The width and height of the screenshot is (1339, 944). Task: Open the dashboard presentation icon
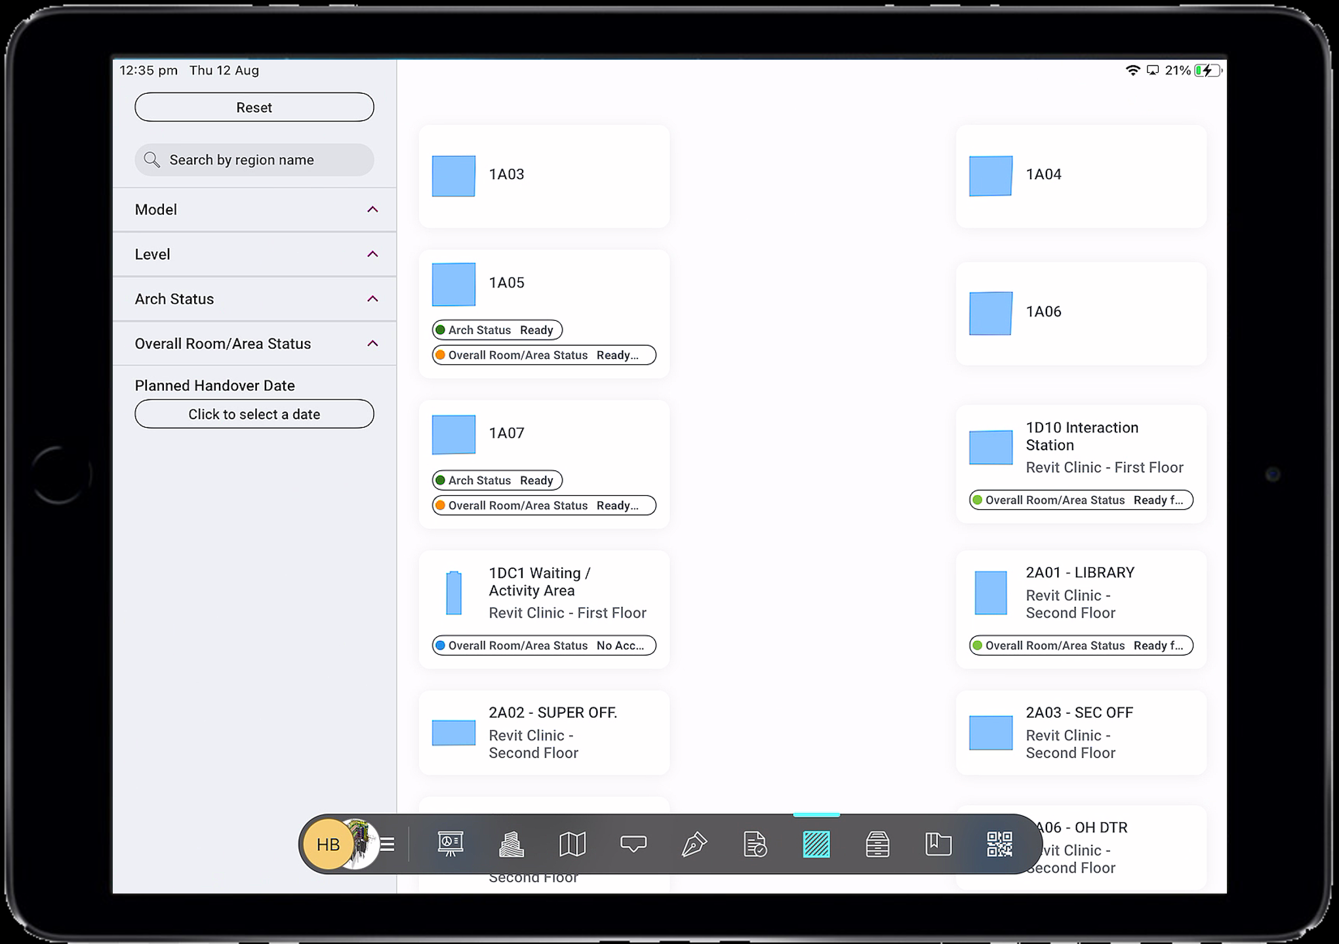click(x=450, y=844)
